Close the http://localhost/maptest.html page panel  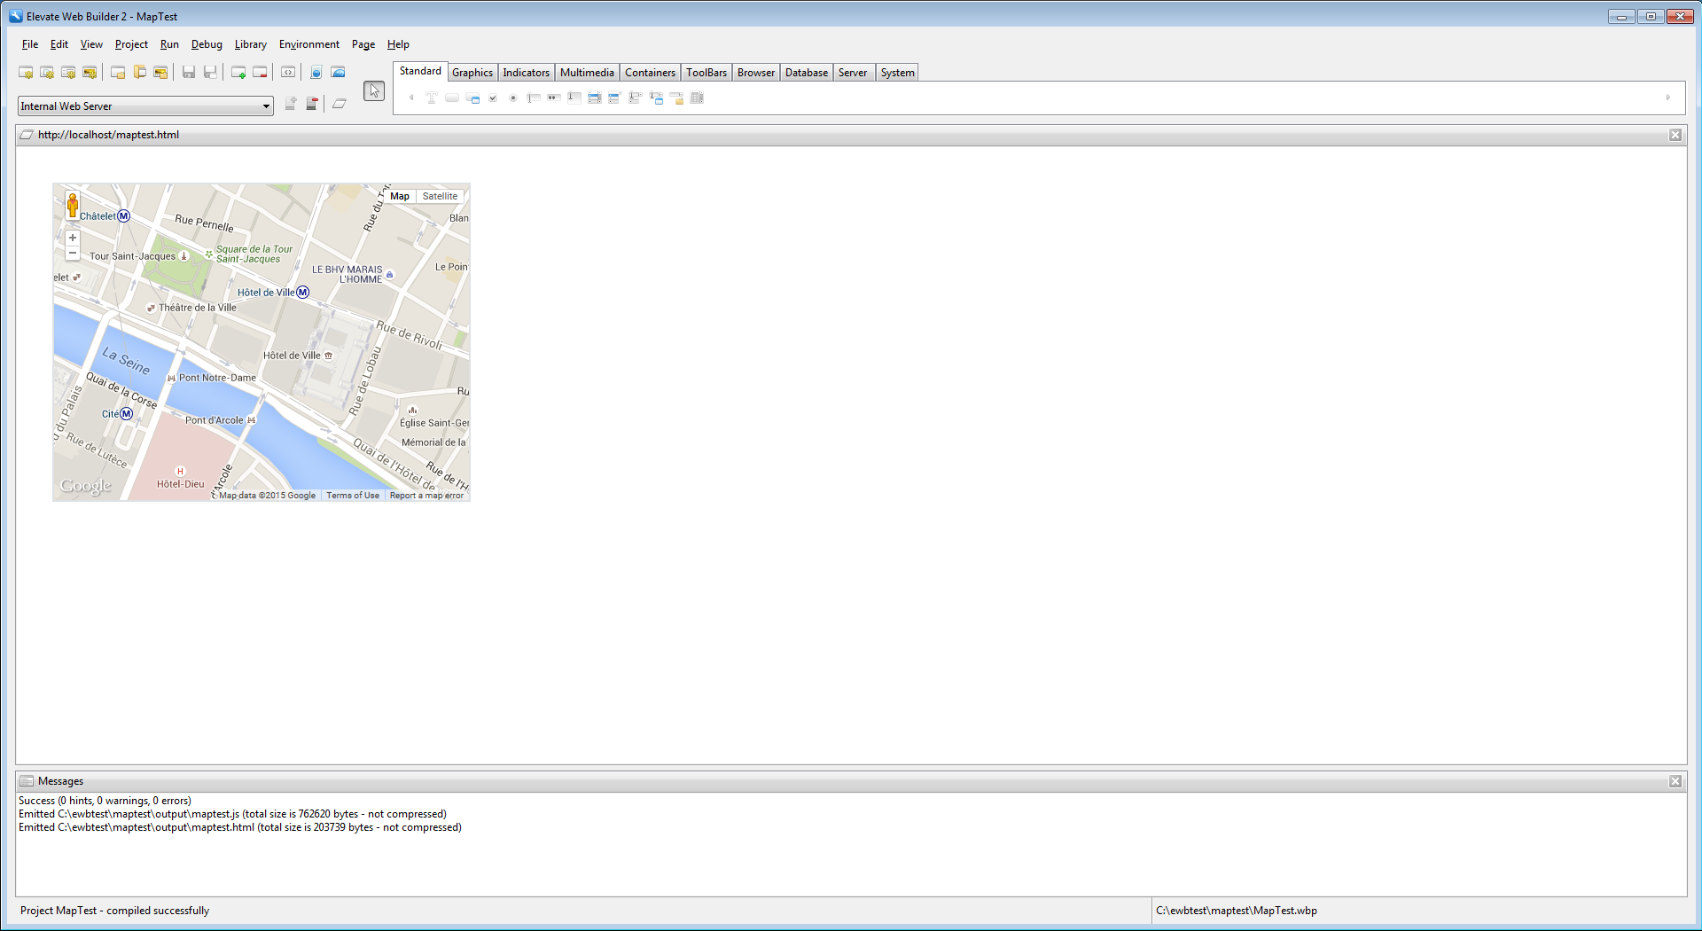(x=1675, y=135)
